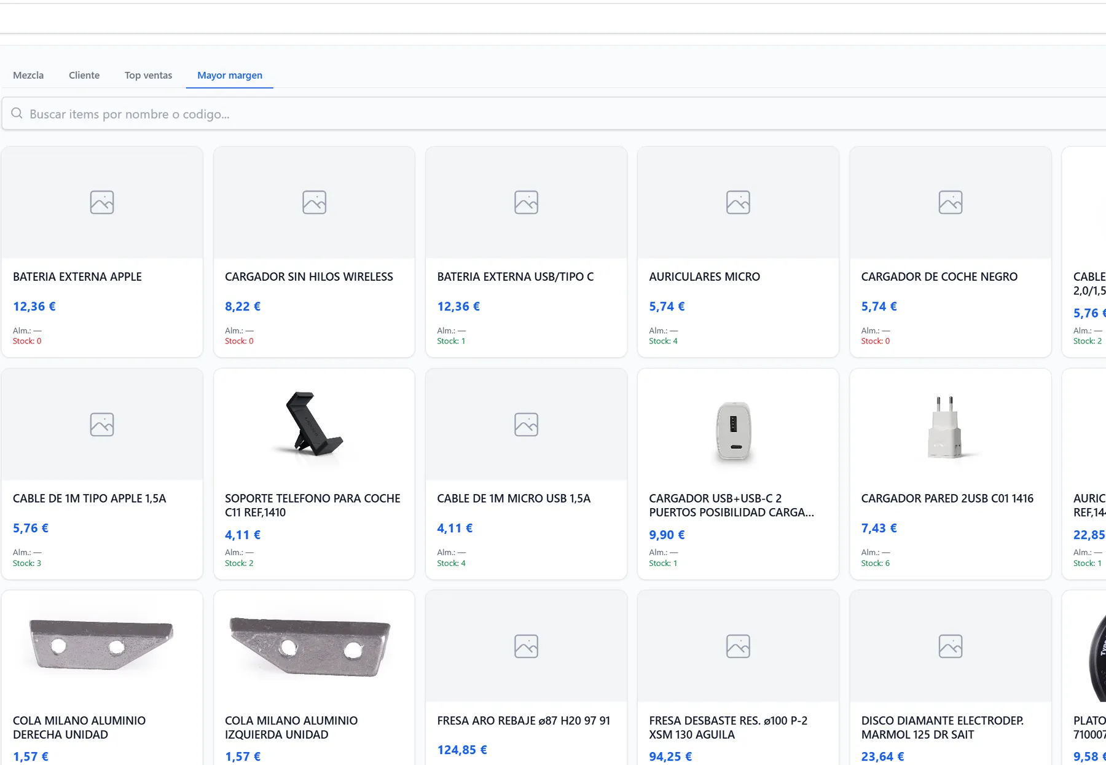Select CARGADOR DE COCHE NEGRO title
The height and width of the screenshot is (765, 1106).
(939, 277)
